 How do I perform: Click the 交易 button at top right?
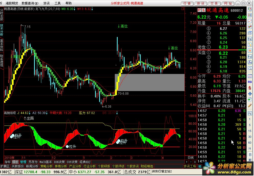click(x=214, y=3)
